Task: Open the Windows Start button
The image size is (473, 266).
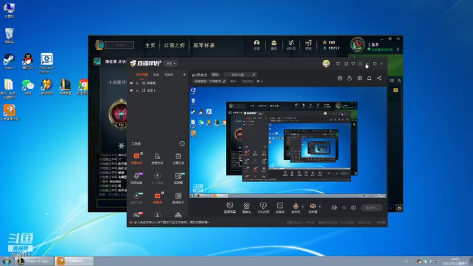Action: click(7, 261)
